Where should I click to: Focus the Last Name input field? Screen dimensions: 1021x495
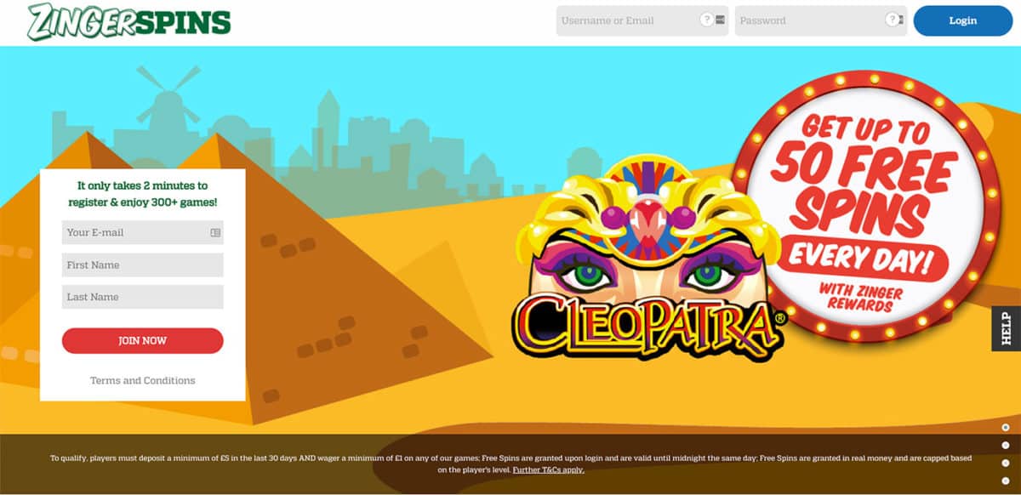(143, 297)
